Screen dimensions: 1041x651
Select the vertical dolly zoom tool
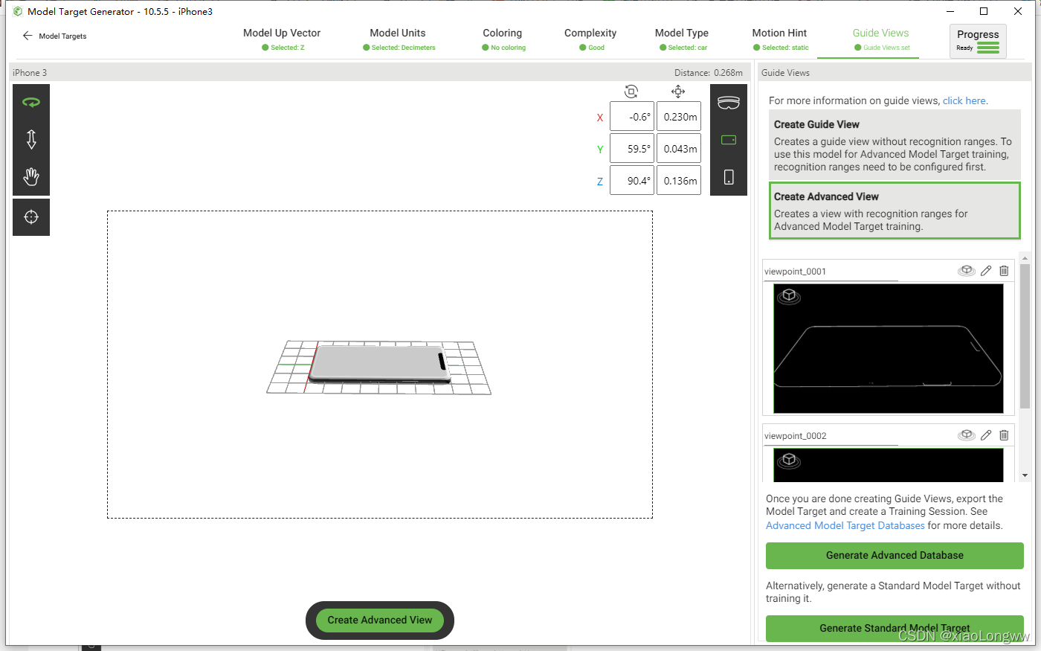tap(31, 139)
